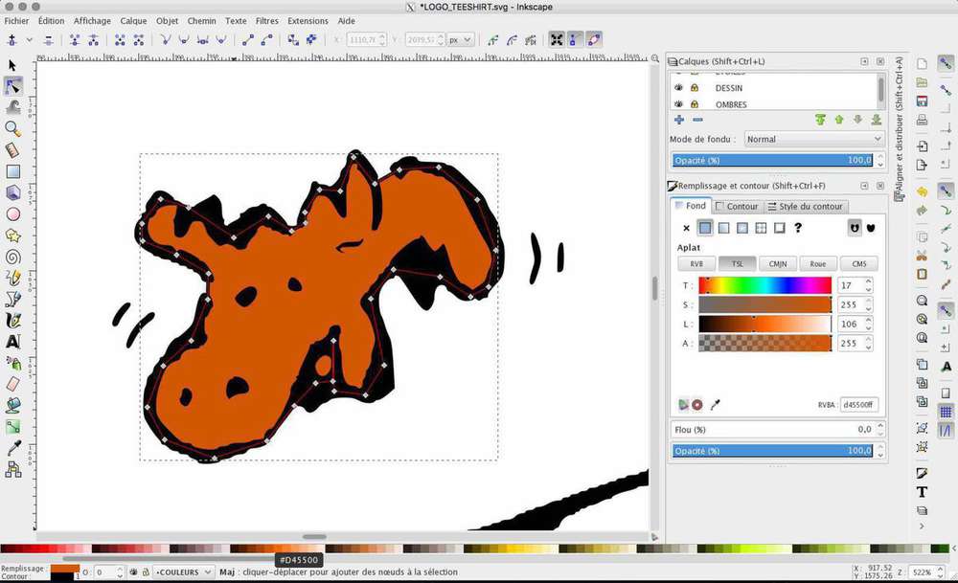Image resolution: width=958 pixels, height=583 pixels.
Task: Click the Remplissage orange fill swatch
Action: (x=65, y=569)
